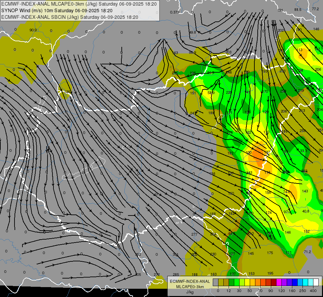
Task: Click legend tick label '400'
Action: click(313, 291)
